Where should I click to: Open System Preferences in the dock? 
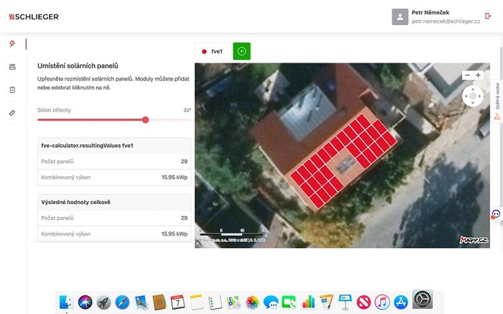(422, 302)
